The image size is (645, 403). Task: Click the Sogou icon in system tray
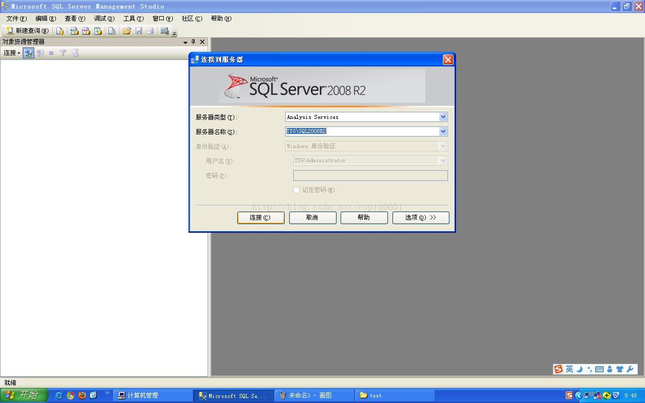pos(569,395)
